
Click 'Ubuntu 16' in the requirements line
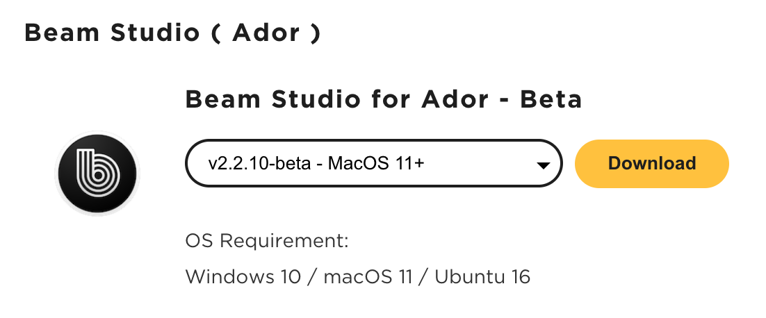coord(482,276)
